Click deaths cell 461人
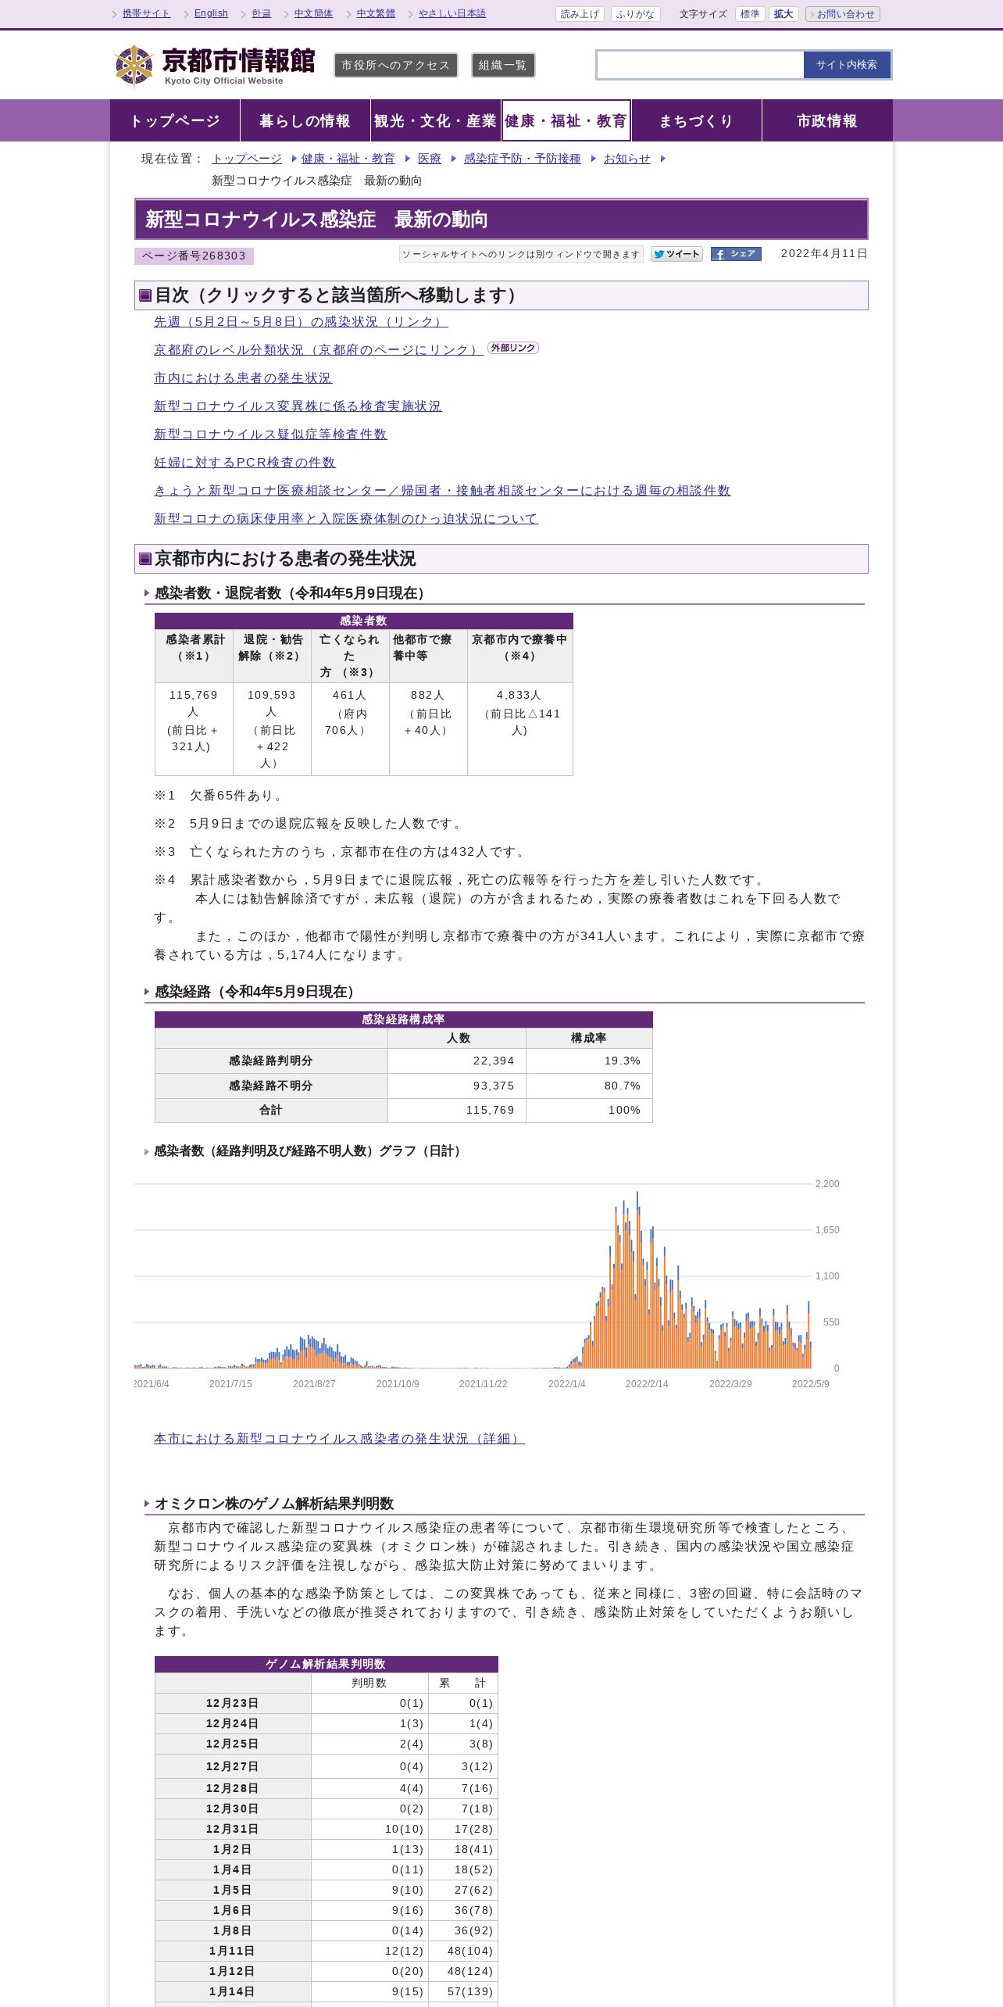 [350, 729]
